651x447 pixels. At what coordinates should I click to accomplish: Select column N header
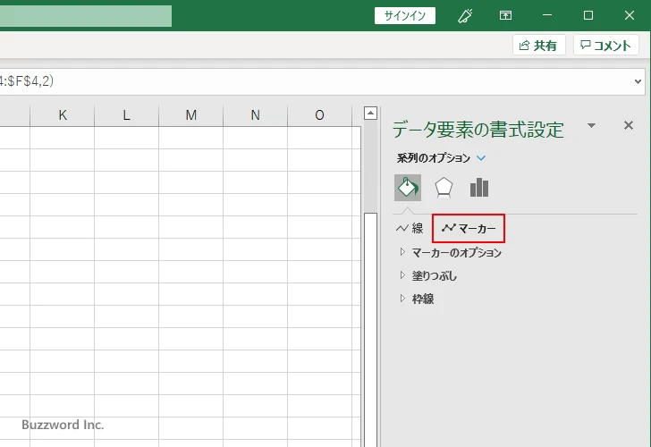click(x=256, y=115)
